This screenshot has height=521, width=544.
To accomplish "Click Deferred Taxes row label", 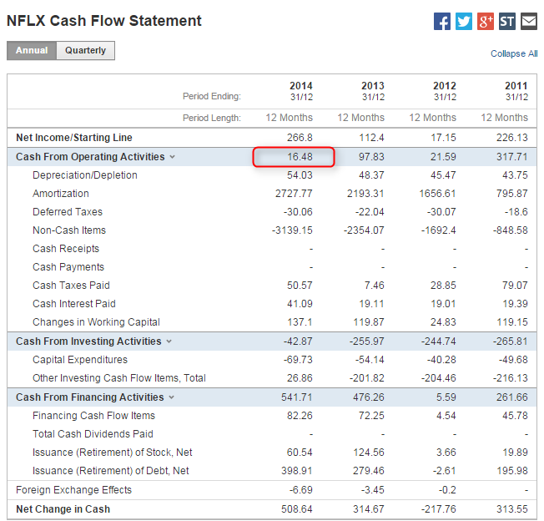I will [x=68, y=212].
